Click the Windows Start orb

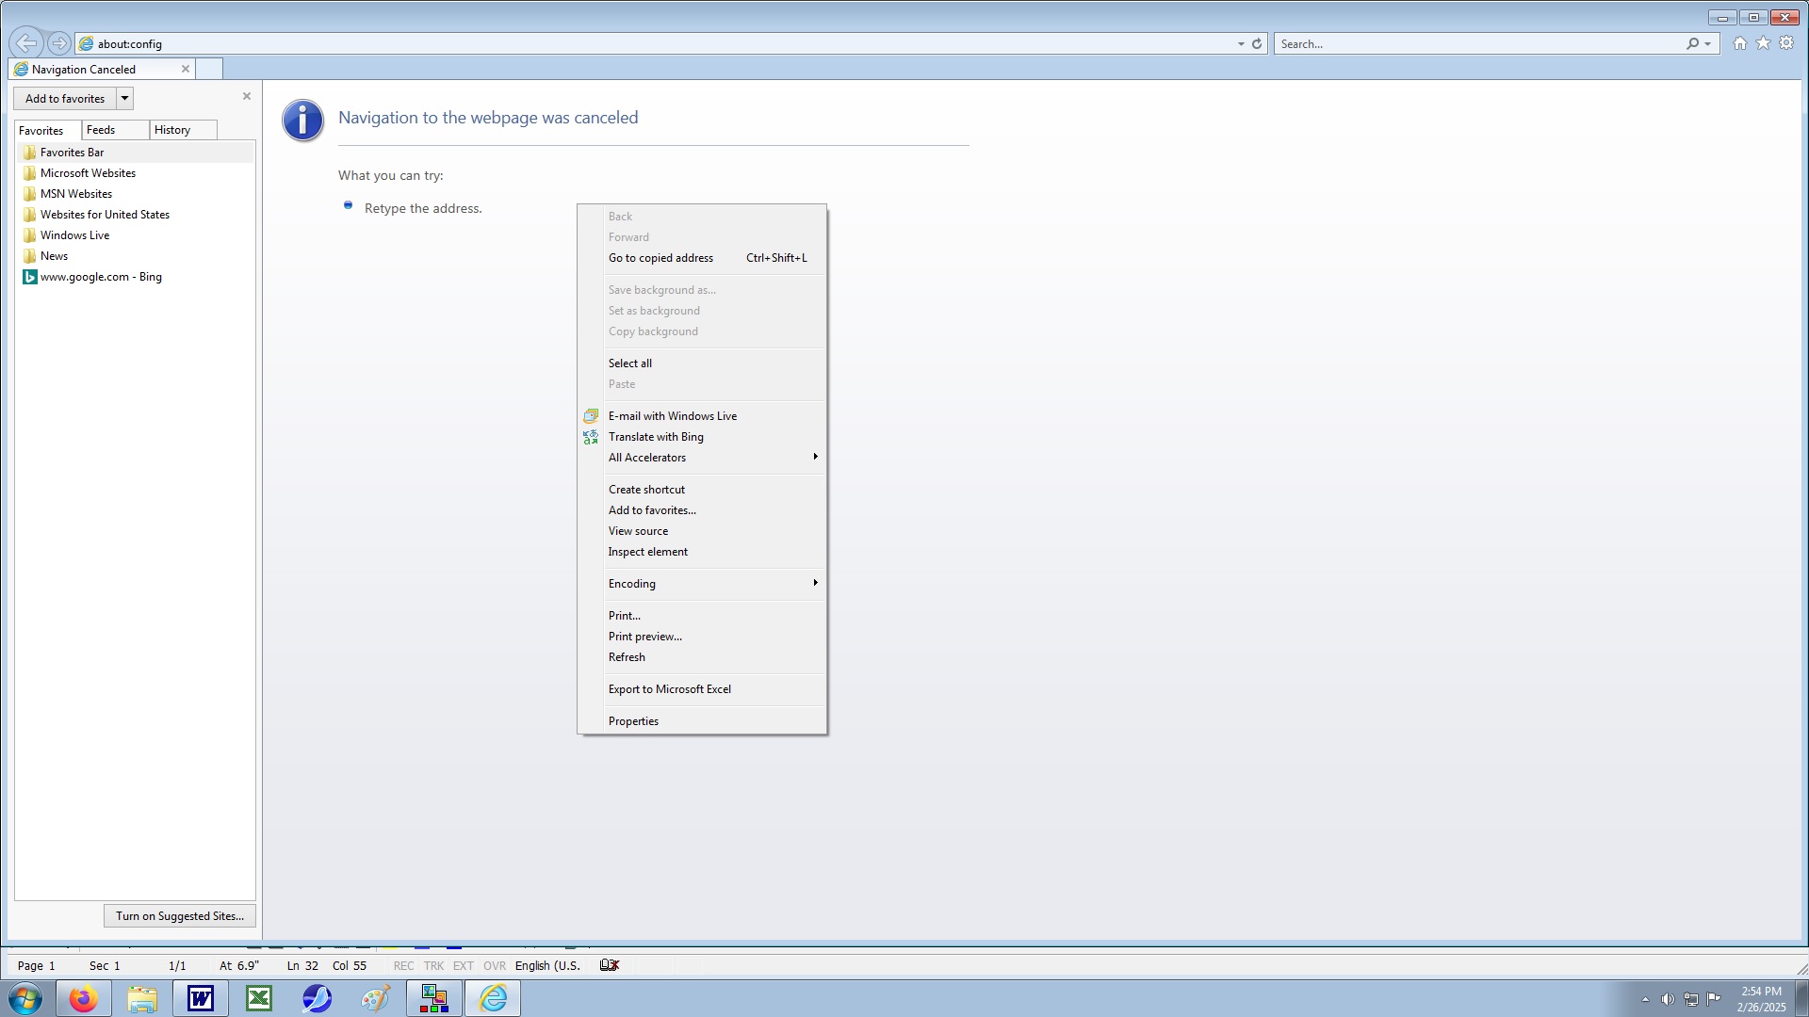coord(25,998)
